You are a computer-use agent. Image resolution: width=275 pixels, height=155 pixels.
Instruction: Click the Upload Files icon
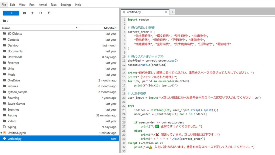[32, 13]
